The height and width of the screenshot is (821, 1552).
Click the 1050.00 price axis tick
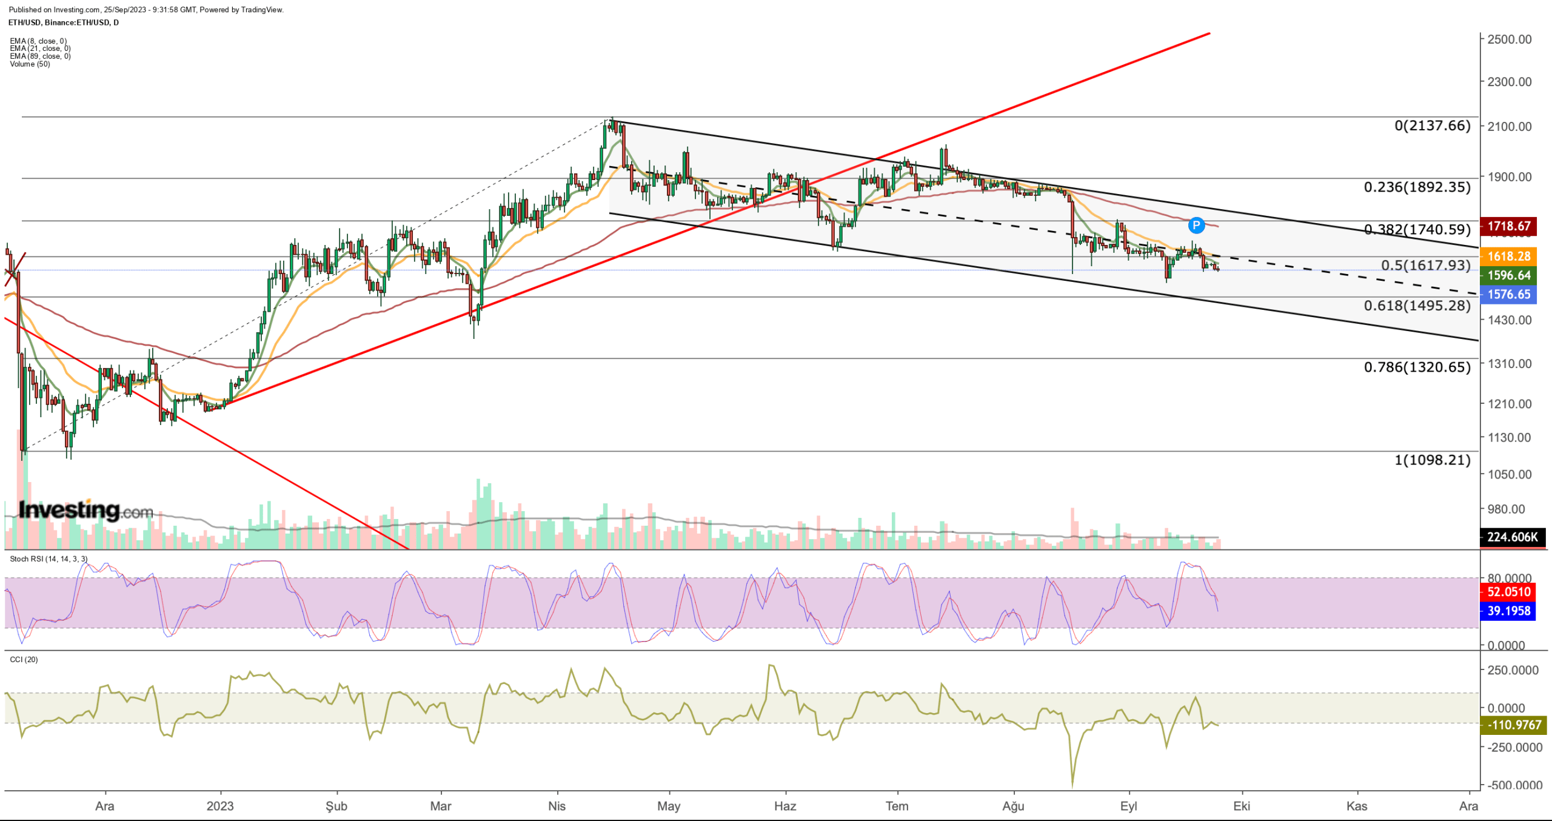(1509, 475)
